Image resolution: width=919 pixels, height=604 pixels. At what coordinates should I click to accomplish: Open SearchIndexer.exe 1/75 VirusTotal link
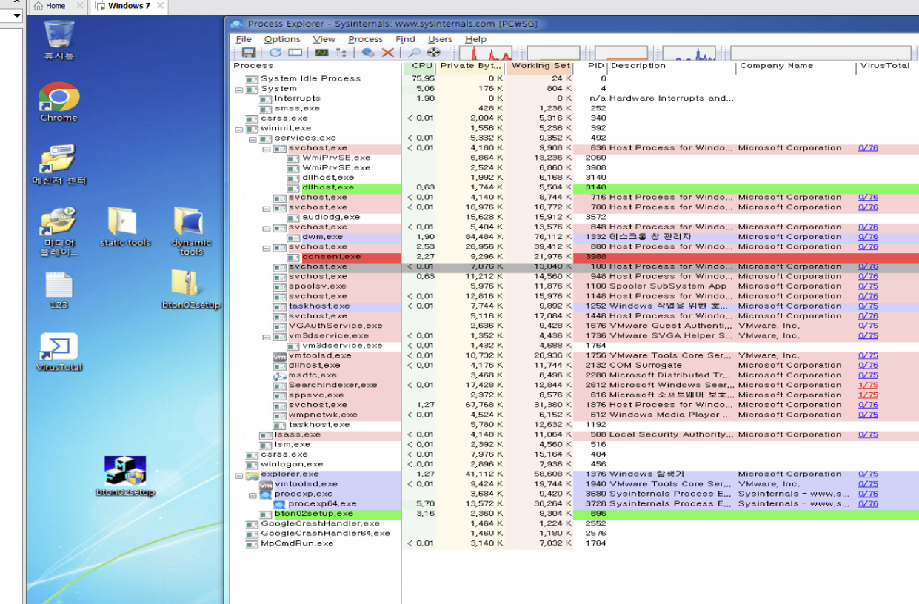(x=868, y=386)
